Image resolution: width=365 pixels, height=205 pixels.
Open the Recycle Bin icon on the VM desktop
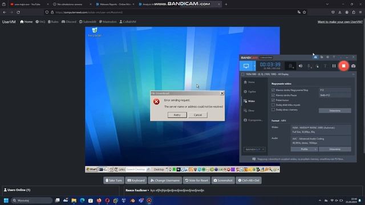(95, 32)
